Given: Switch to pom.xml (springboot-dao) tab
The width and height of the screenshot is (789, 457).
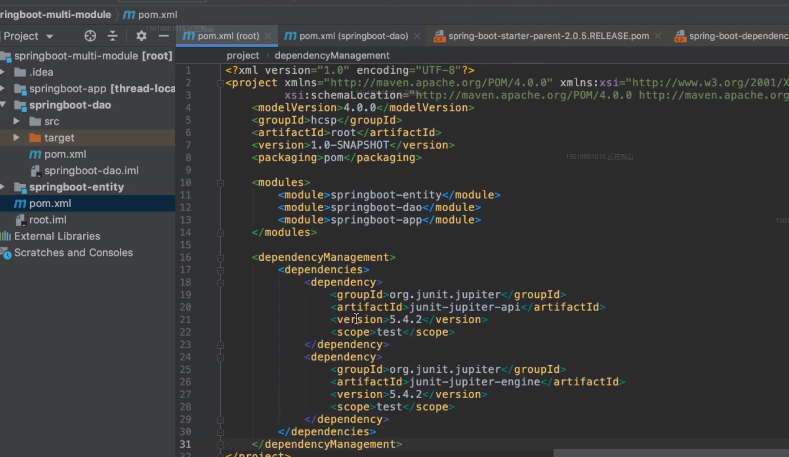Looking at the screenshot, I should point(353,36).
